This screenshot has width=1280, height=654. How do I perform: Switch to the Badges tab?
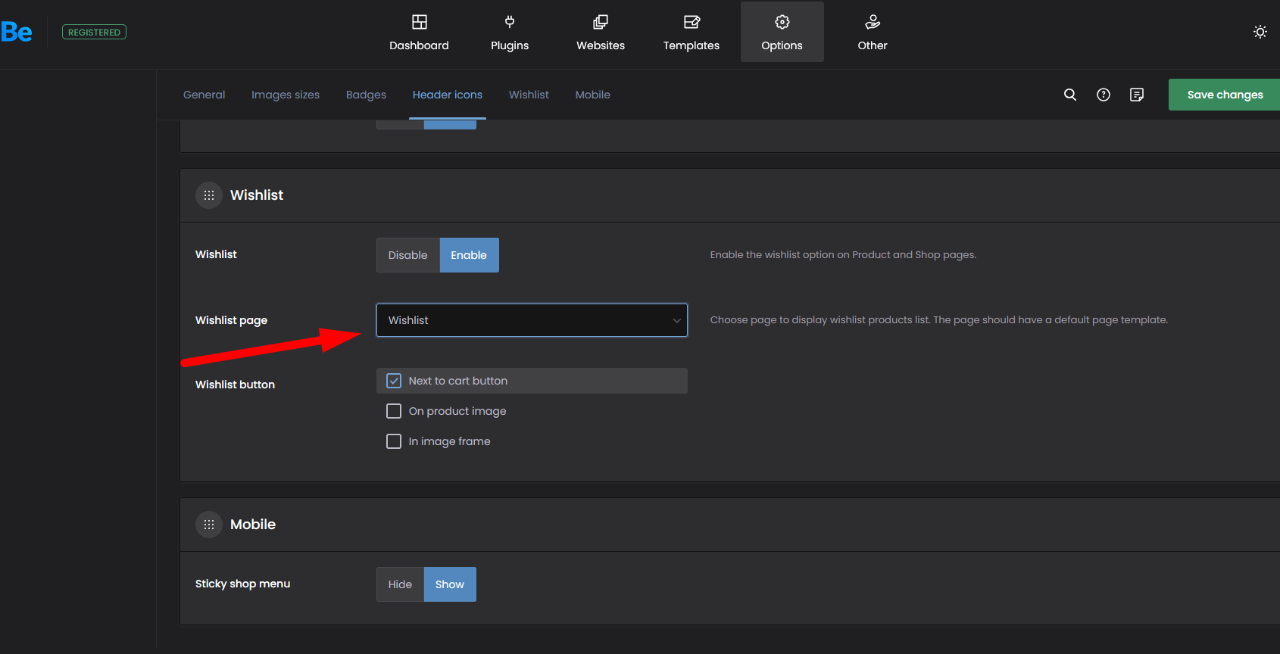pyautogui.click(x=366, y=95)
